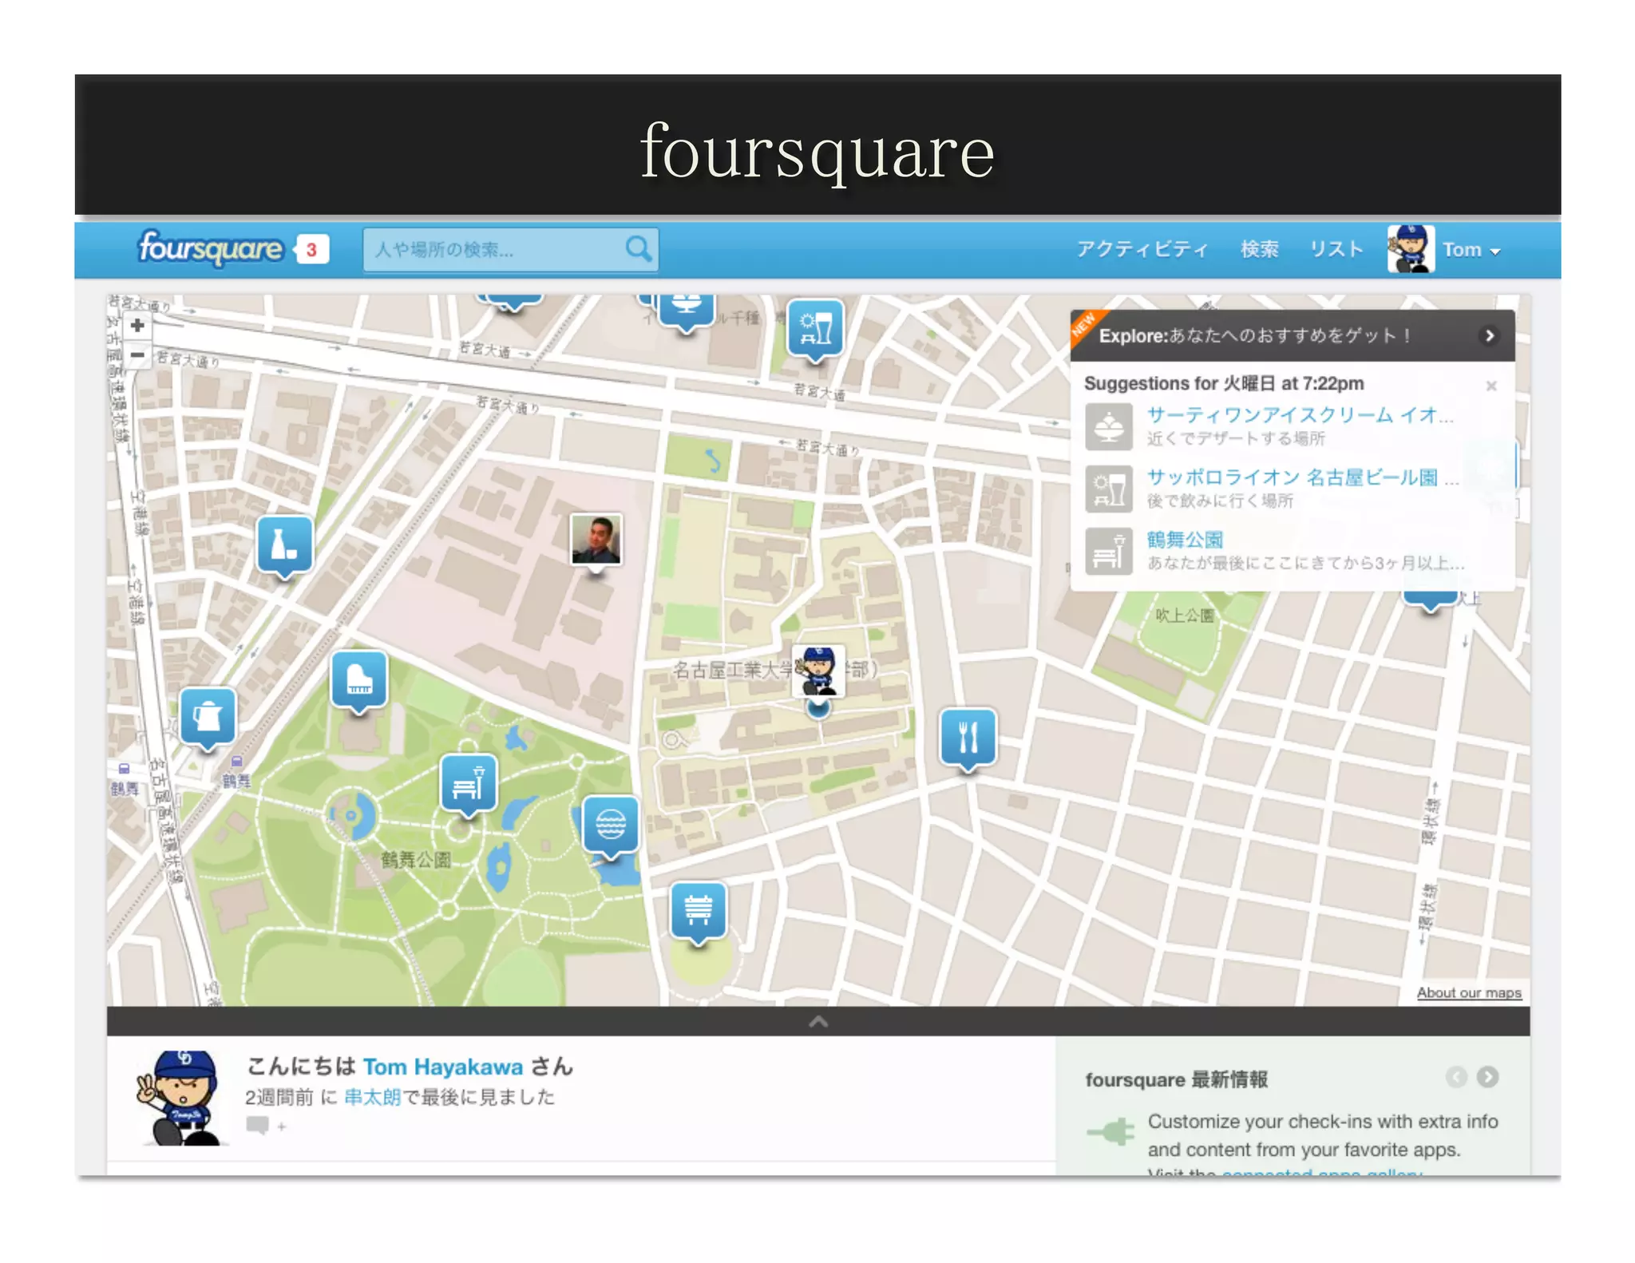
Task: Open the リスト menu item
Action: click(1336, 249)
